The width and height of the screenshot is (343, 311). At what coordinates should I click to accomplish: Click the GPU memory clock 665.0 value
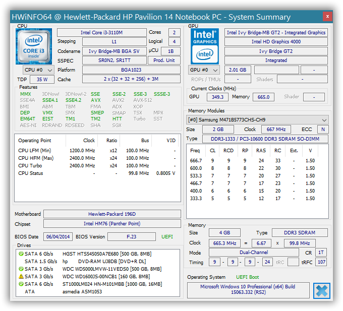point(264,97)
